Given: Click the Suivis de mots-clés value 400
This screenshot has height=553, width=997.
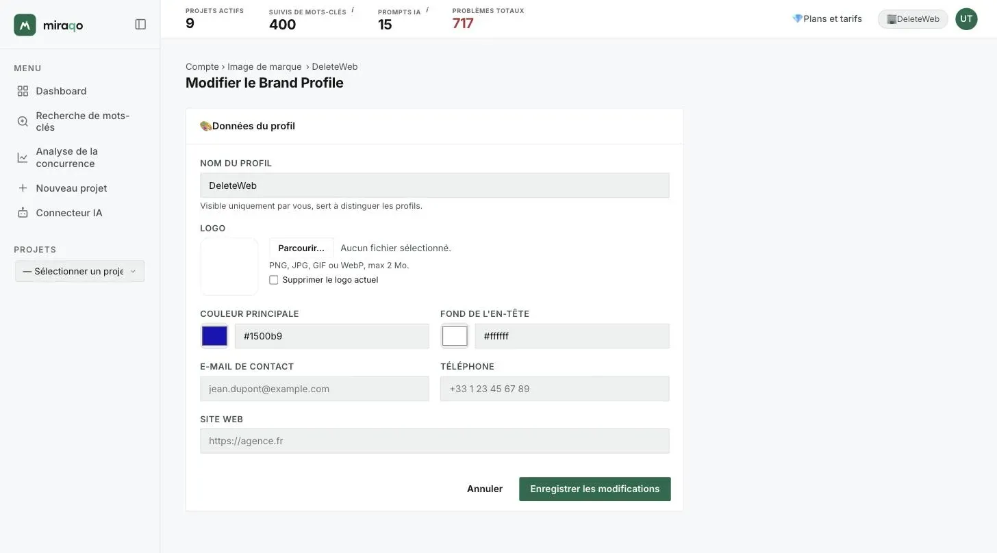Looking at the screenshot, I should [282, 25].
